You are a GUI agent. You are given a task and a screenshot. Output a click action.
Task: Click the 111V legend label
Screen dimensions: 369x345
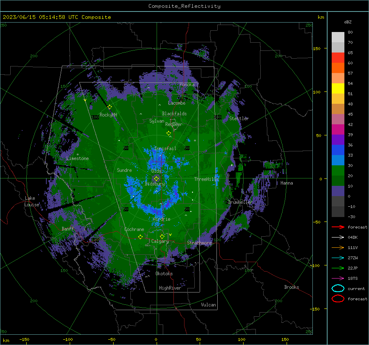(x=353, y=247)
